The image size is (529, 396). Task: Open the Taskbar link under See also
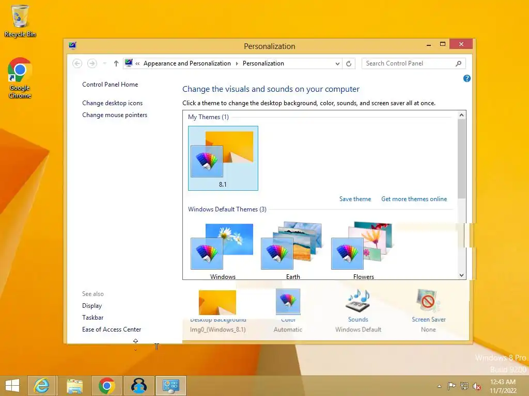click(93, 318)
